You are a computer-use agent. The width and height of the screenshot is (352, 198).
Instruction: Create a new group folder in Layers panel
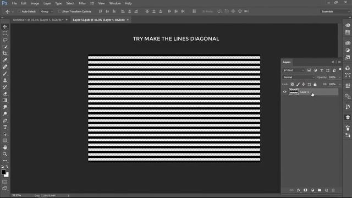320,190
